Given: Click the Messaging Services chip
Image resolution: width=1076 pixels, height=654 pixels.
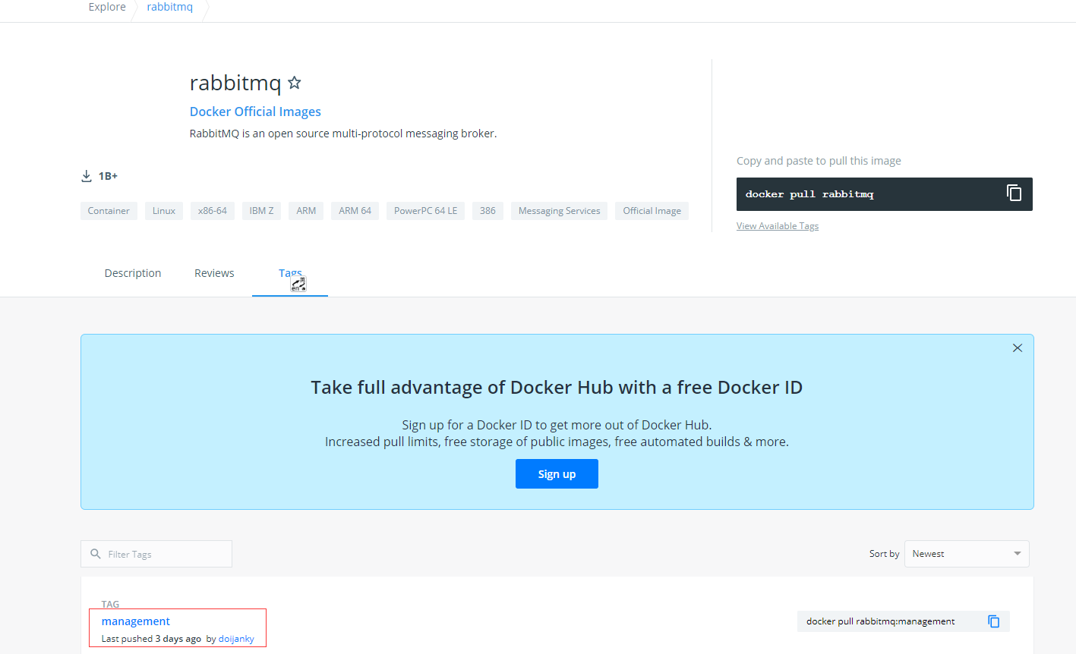Looking at the screenshot, I should pyautogui.click(x=559, y=211).
